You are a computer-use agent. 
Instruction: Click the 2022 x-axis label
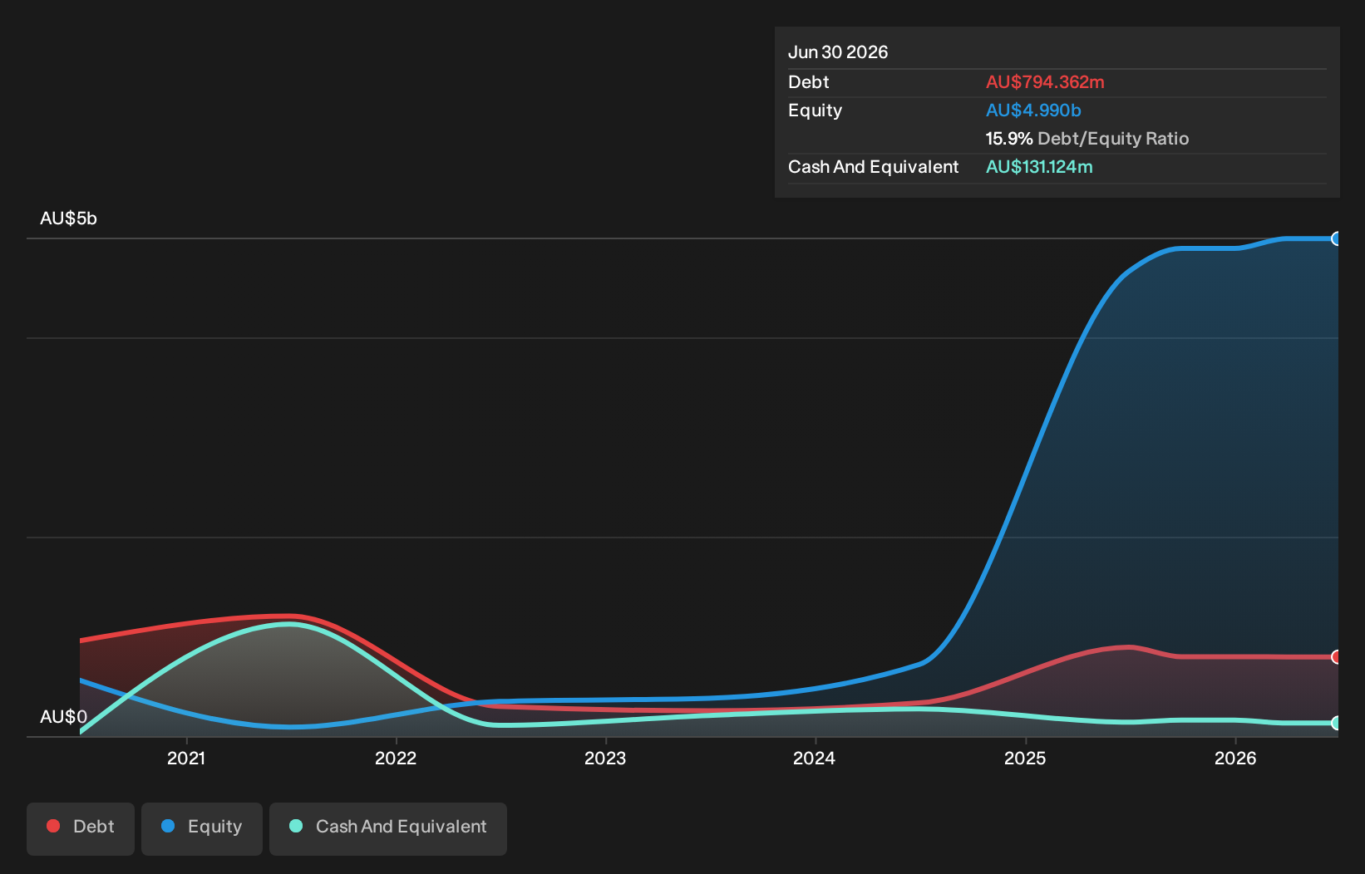(x=396, y=758)
